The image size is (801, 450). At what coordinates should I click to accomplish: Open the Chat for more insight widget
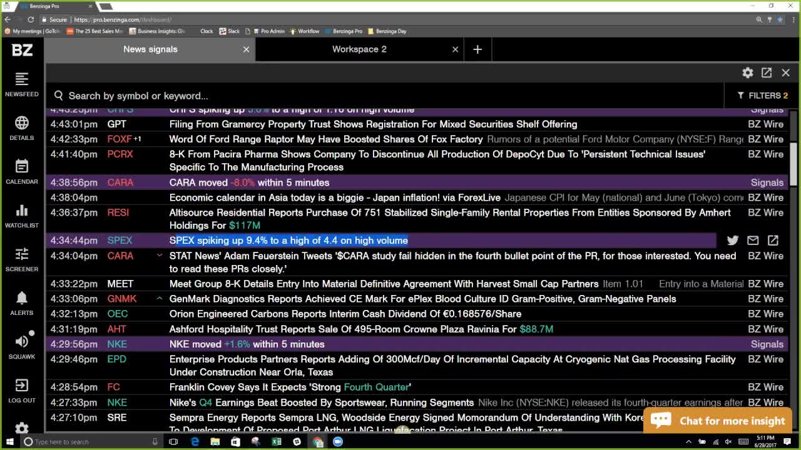(717, 421)
